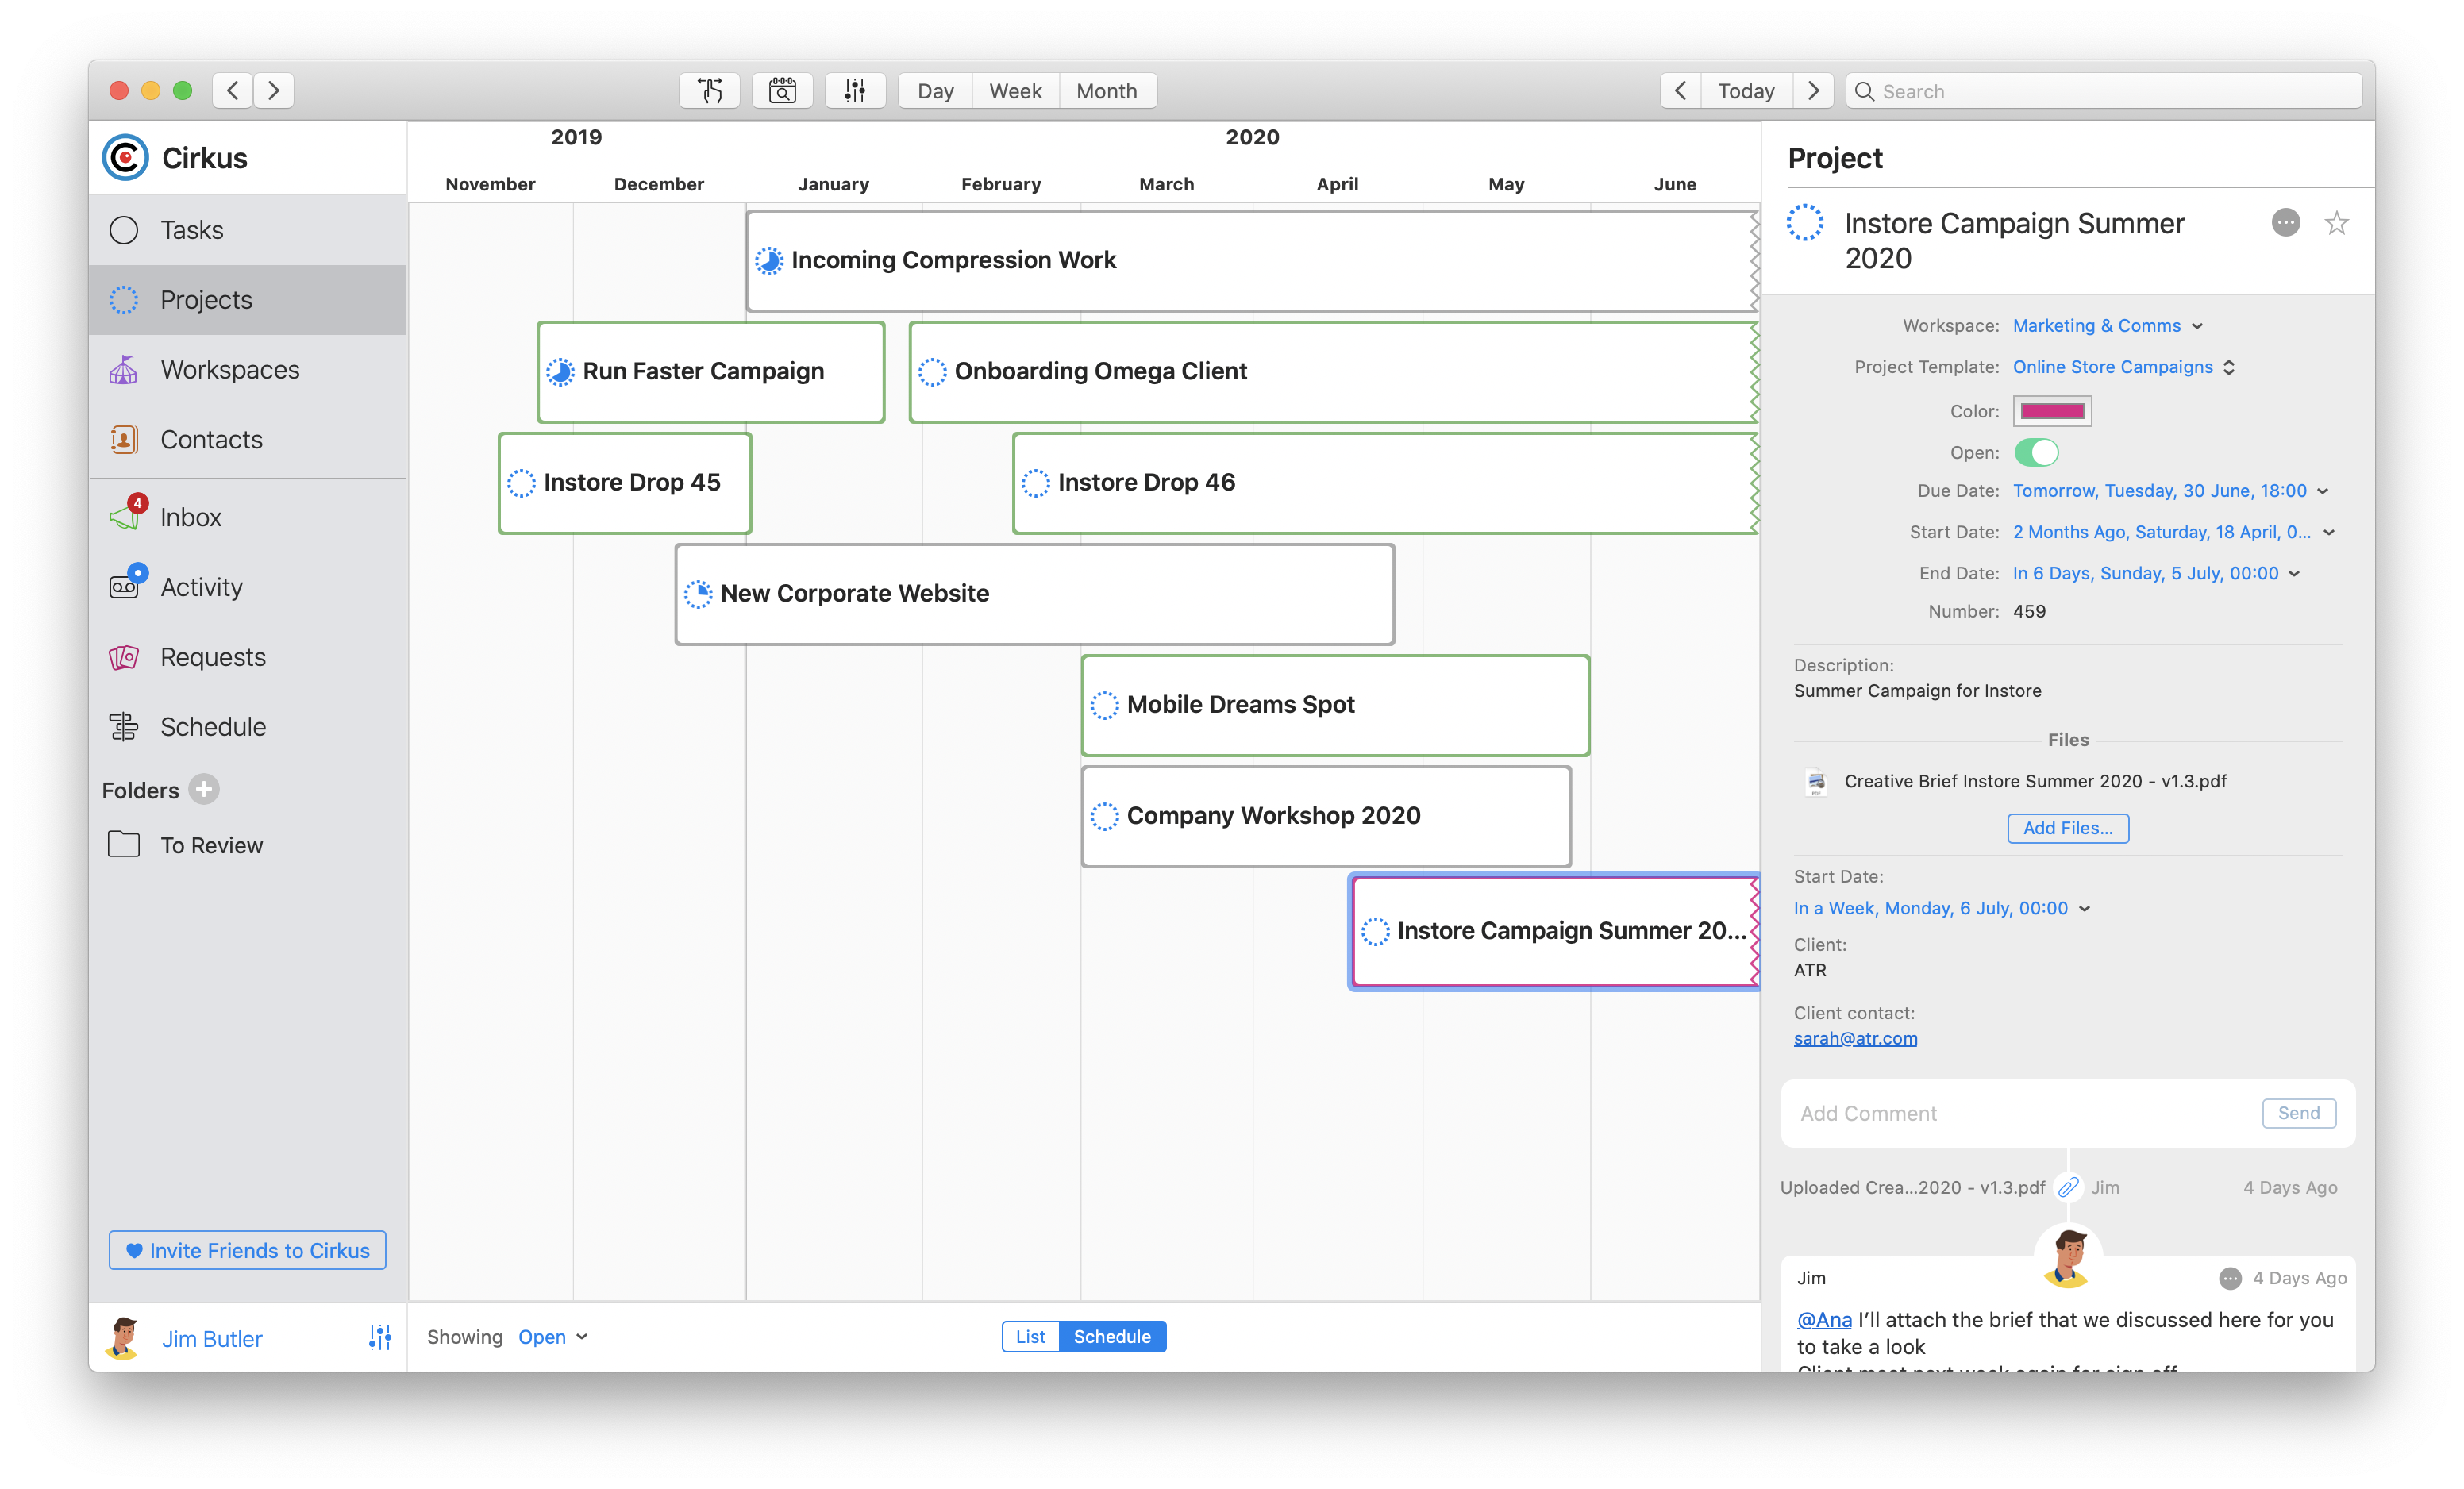Open the filter sliders toolbar tool
Viewport: 2464px width, 1489px height.
pos(855,91)
